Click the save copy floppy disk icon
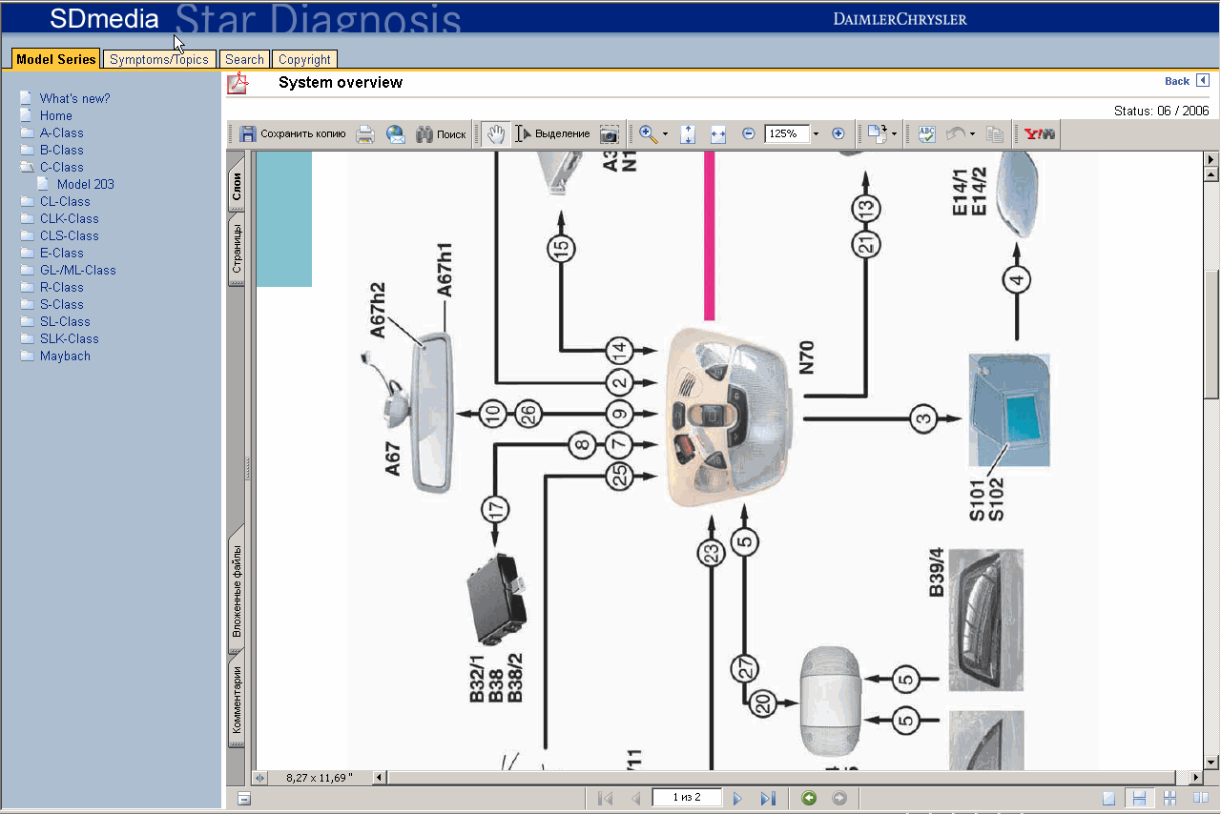This screenshot has height=814, width=1221. tap(248, 134)
